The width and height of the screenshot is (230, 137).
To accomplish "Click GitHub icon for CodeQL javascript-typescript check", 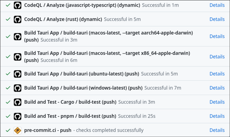I will pyautogui.click(x=17, y=5).
